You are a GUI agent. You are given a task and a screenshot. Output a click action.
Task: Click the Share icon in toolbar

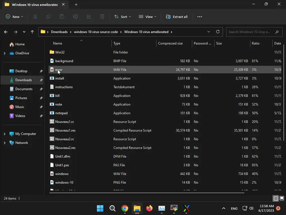pyautogui.click(x=89, y=17)
